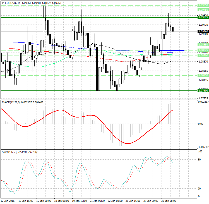Click the 80 level on Stochastic scale
The height and width of the screenshot is (204, 209).
[200, 160]
